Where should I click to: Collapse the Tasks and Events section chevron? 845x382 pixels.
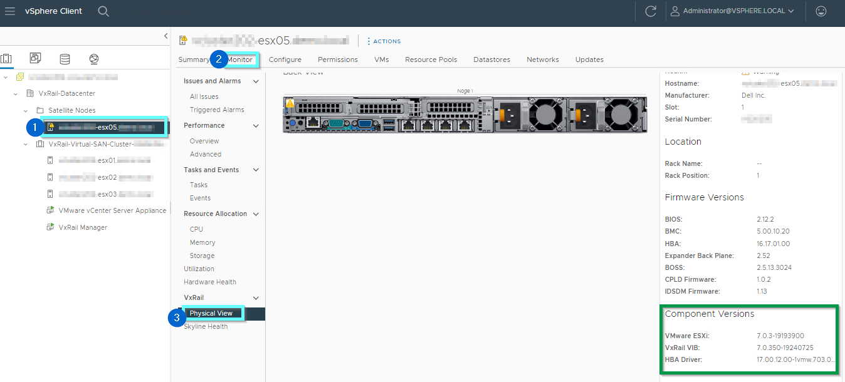point(256,170)
